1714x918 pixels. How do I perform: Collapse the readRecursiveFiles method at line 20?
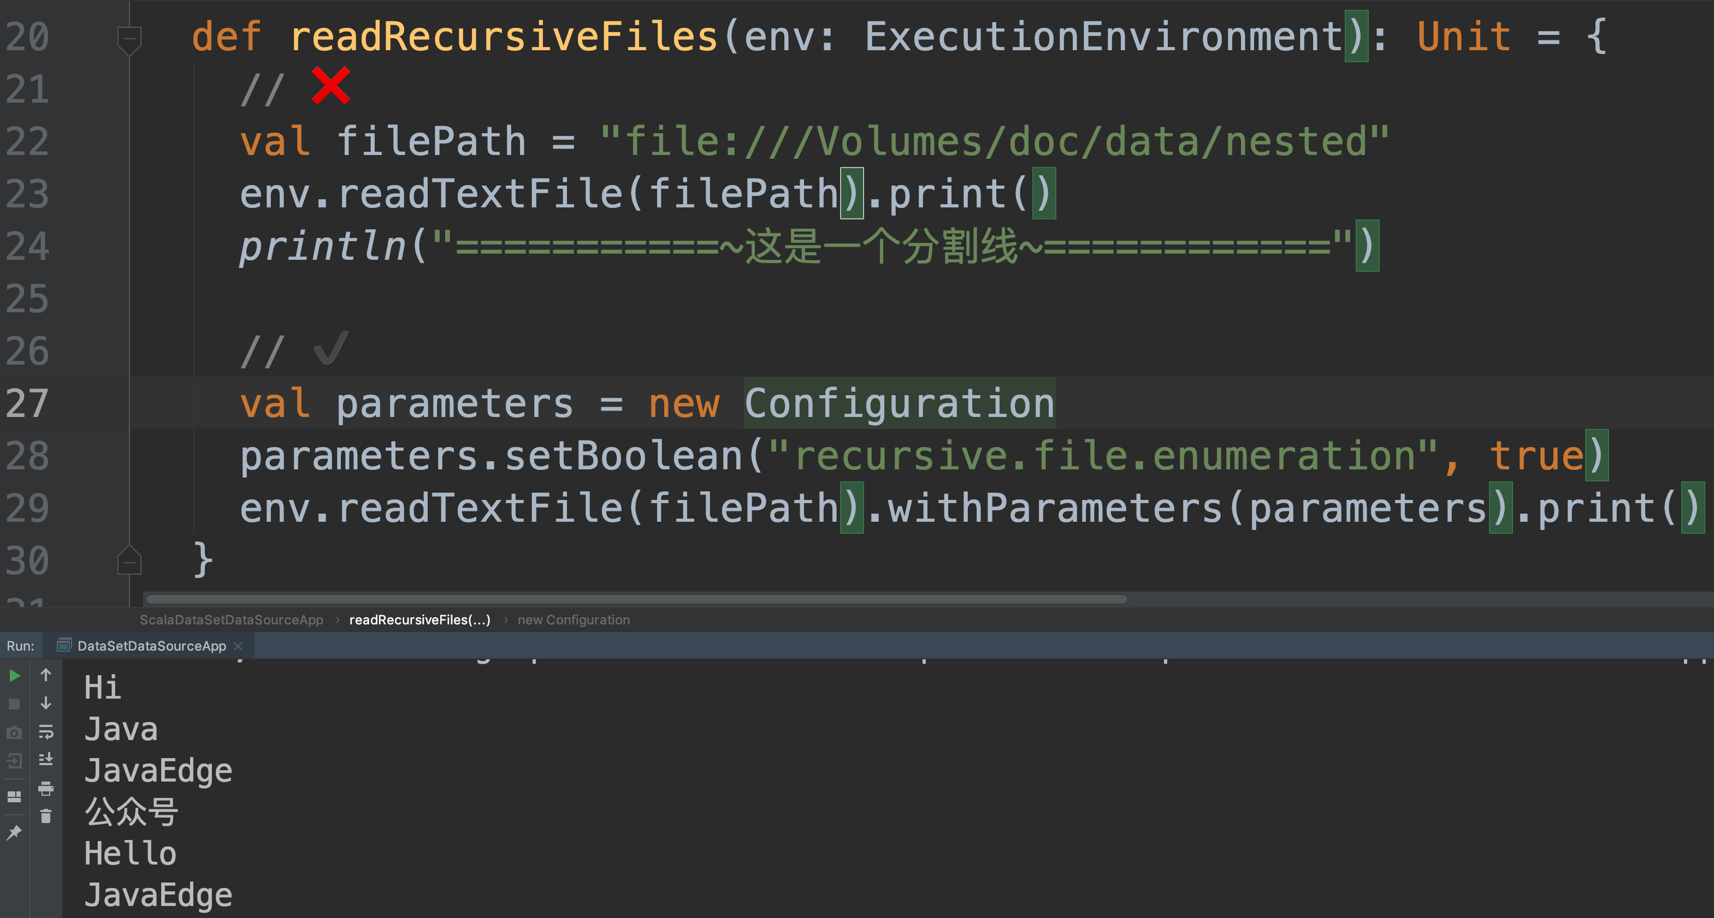coord(129,39)
